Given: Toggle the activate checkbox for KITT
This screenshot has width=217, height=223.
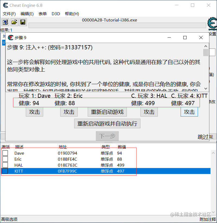Looking at the screenshot, I should tap(5, 171).
